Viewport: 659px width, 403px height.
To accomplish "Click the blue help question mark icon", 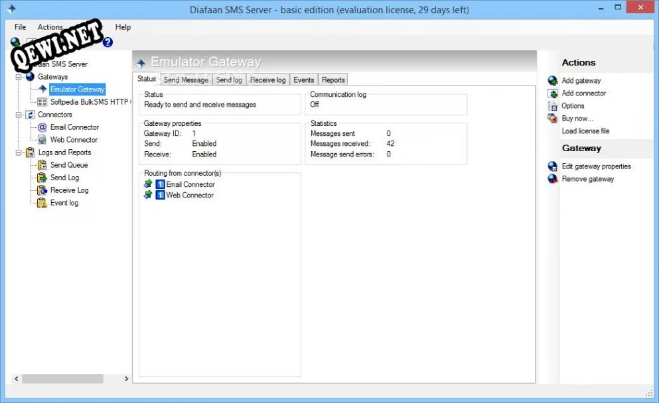I will 108,42.
